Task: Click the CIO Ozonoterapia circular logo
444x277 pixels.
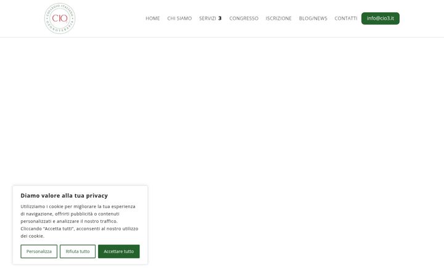Action: coord(60,18)
